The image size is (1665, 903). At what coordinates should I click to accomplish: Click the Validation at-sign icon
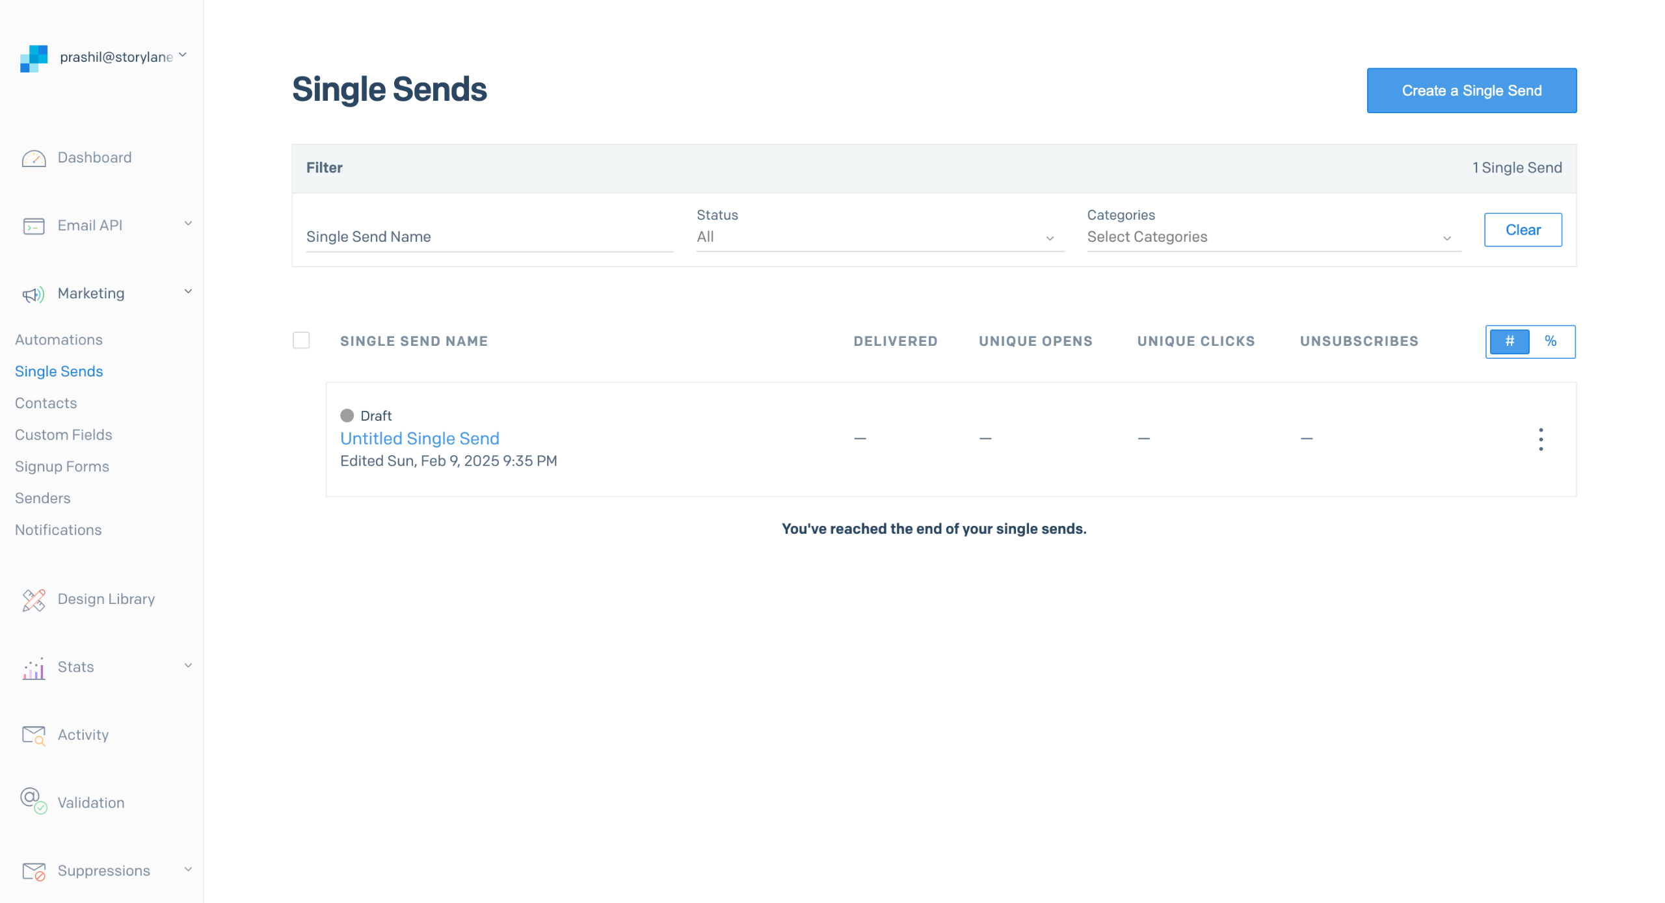(x=34, y=800)
